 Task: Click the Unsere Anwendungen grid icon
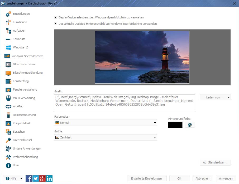tap(8, 148)
